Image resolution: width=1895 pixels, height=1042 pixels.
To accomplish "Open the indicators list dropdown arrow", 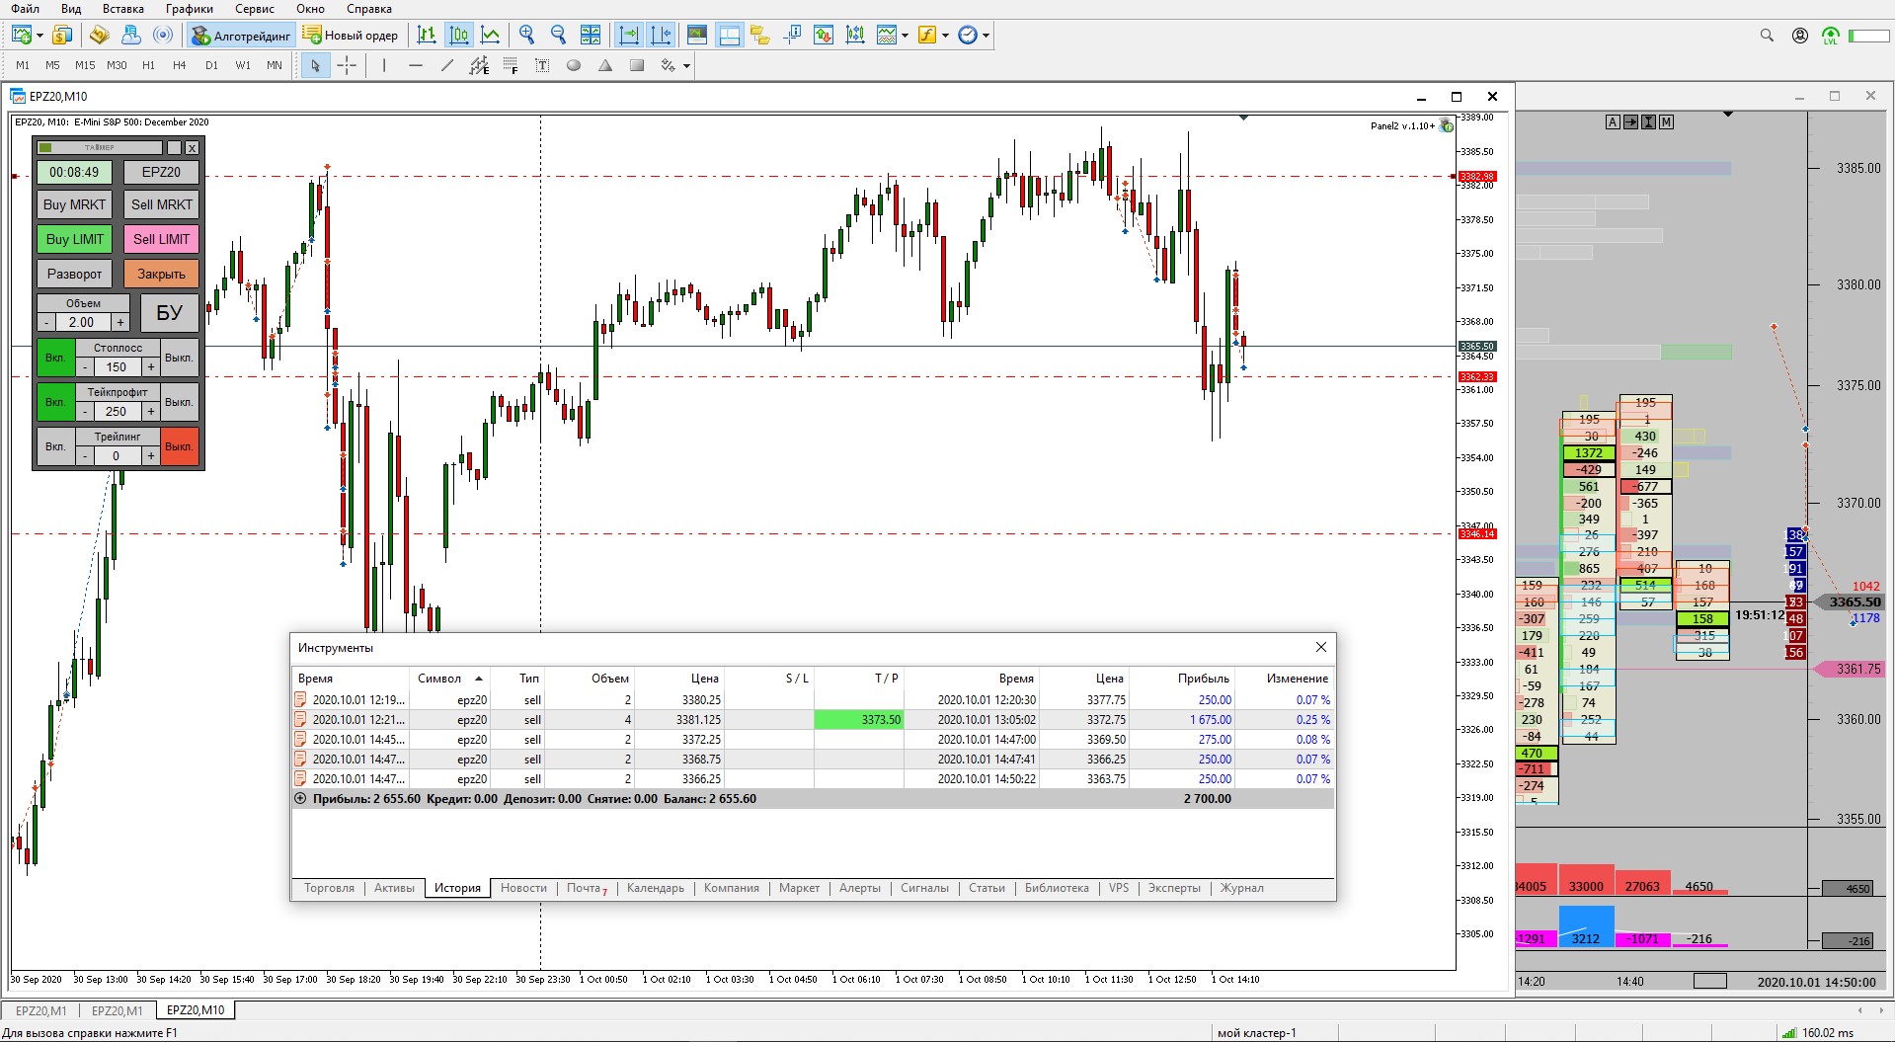I will pos(905,36).
